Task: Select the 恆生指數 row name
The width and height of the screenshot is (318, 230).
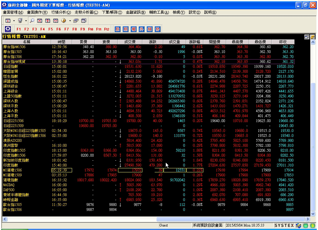Action: (x=10, y=76)
